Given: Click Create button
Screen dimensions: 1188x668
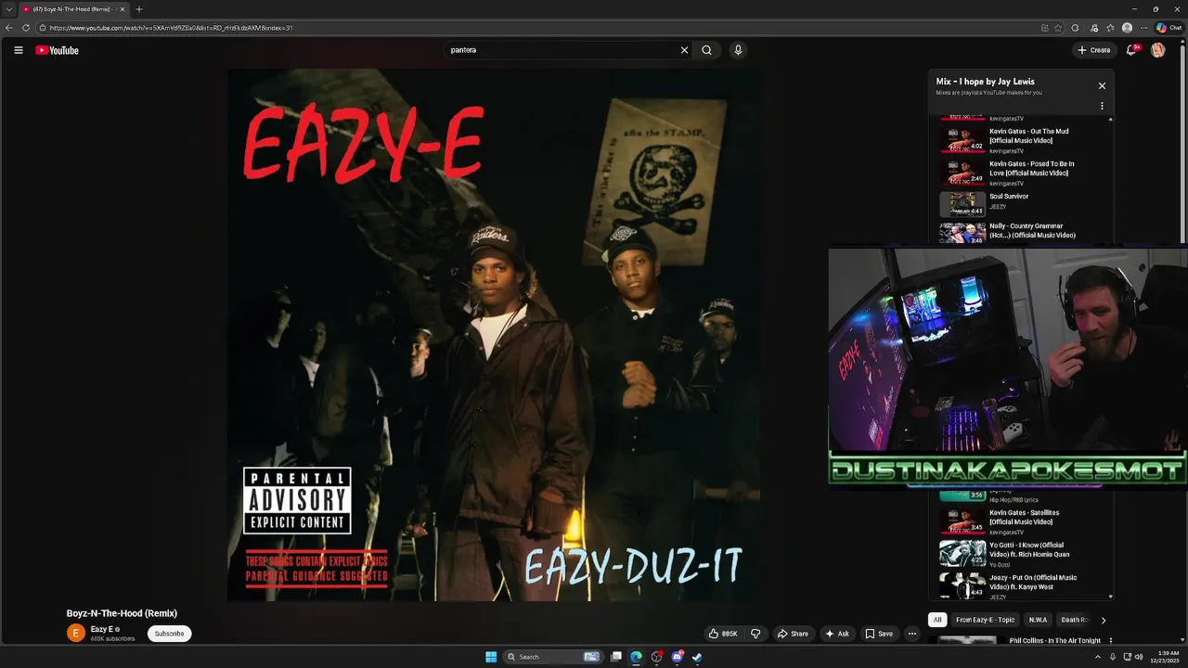Looking at the screenshot, I should point(1094,50).
